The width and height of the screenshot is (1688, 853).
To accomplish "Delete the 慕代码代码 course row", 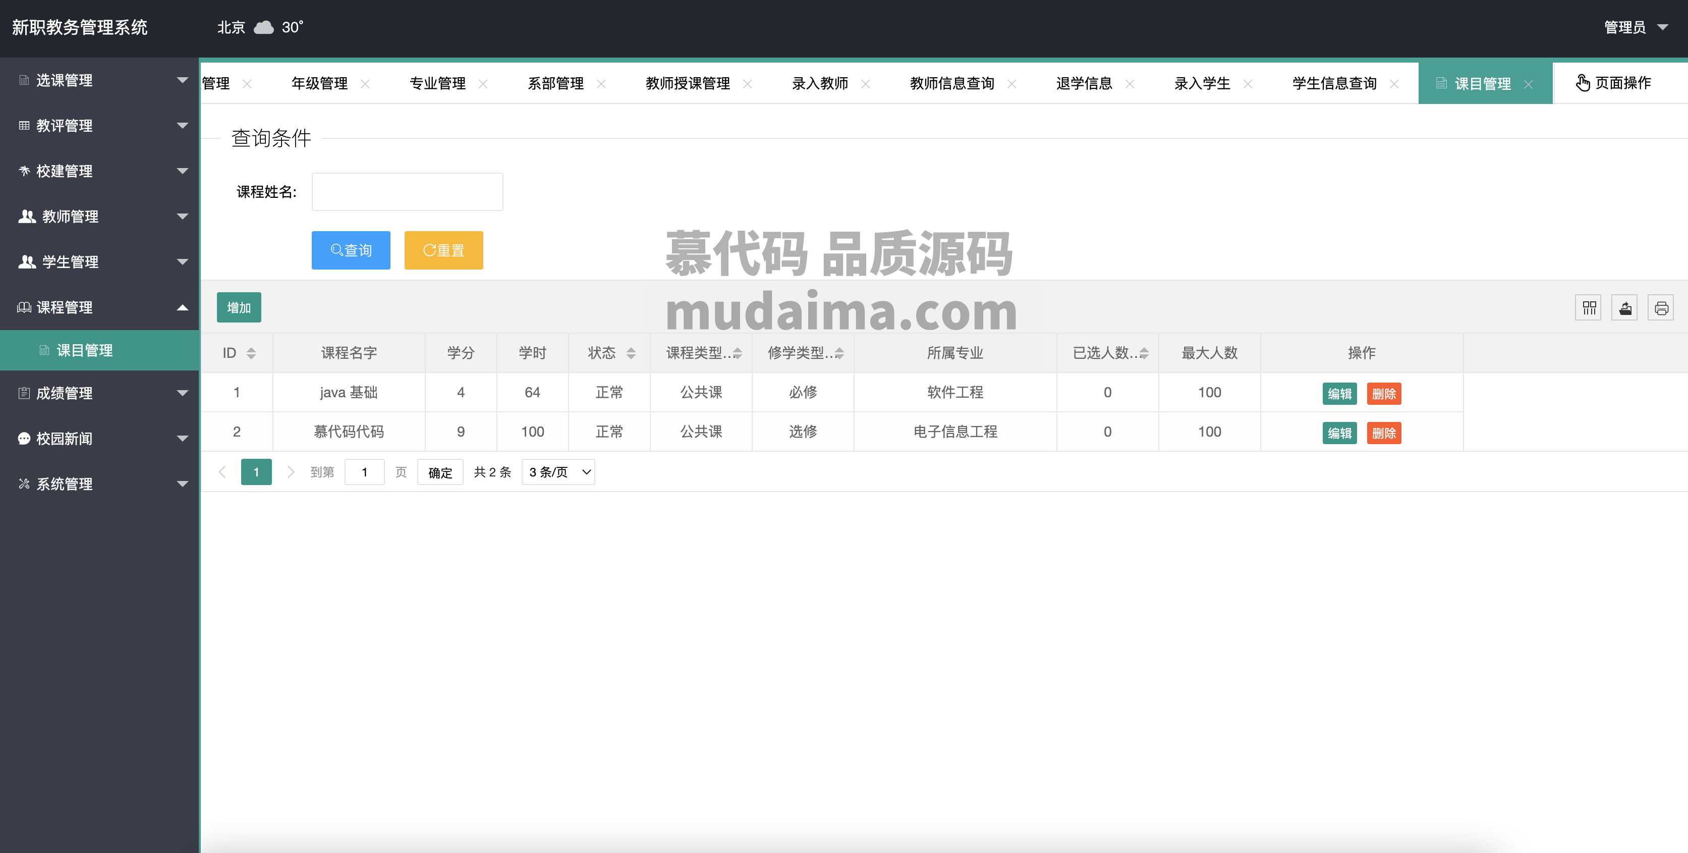I will click(1384, 434).
